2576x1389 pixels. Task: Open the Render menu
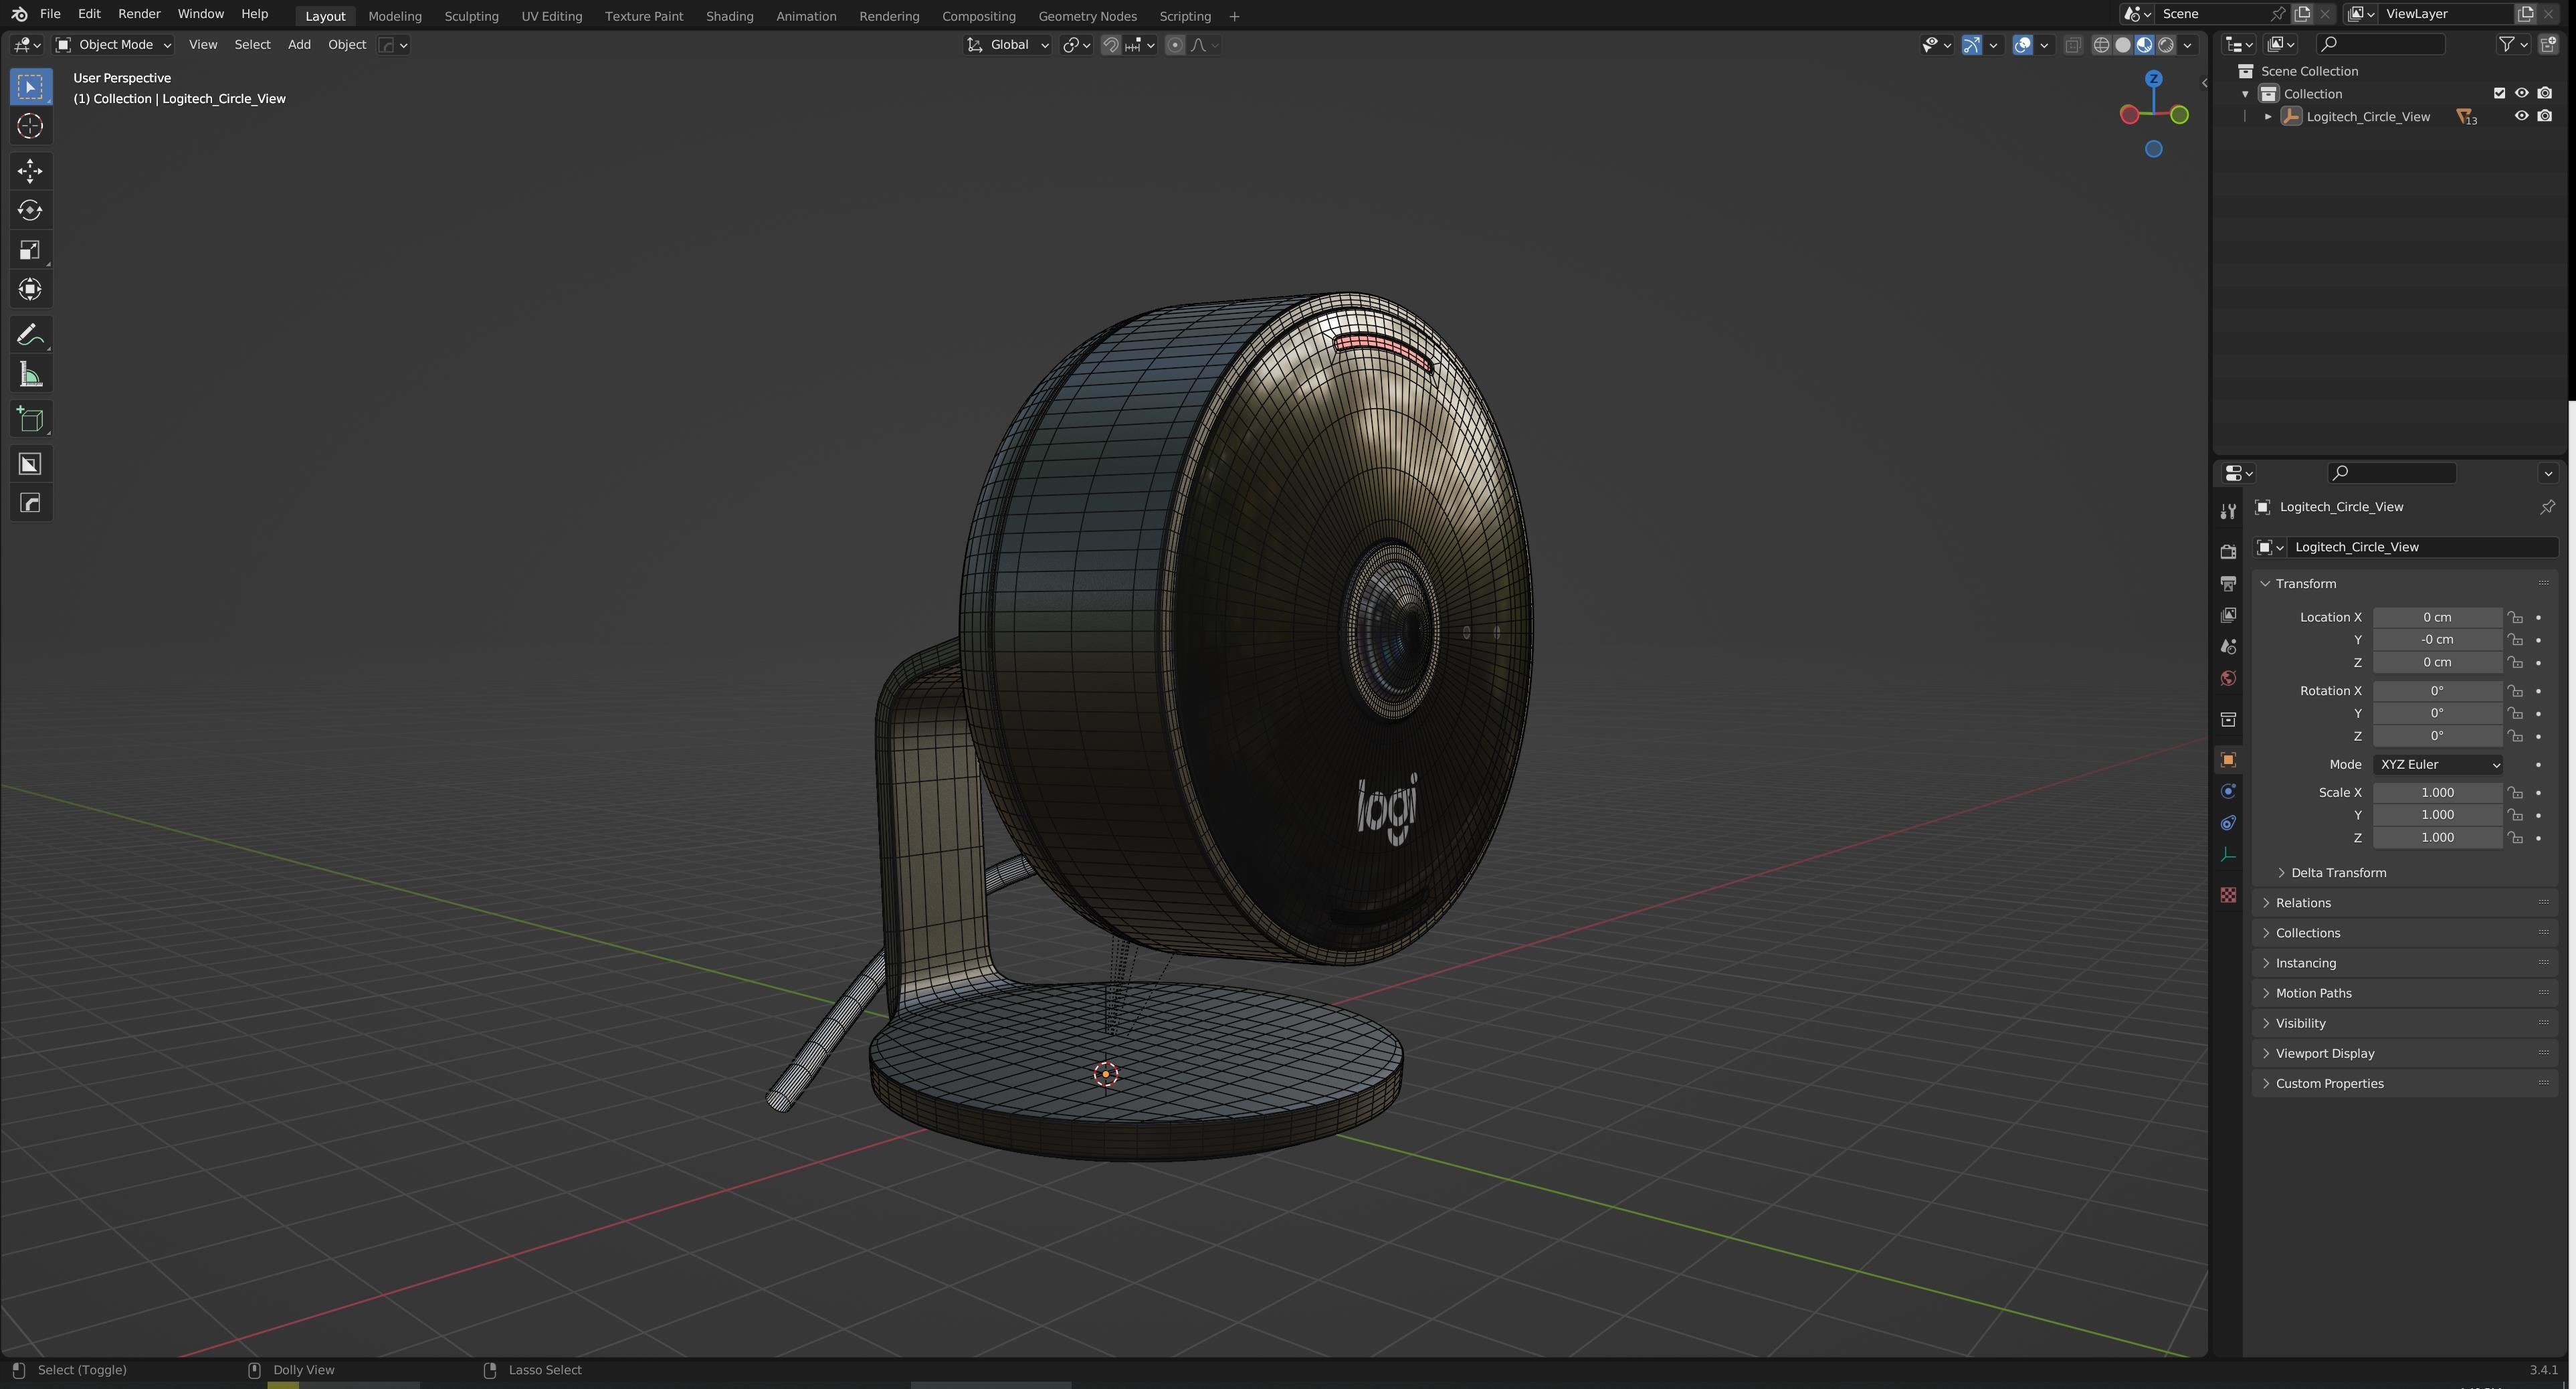pyautogui.click(x=139, y=14)
